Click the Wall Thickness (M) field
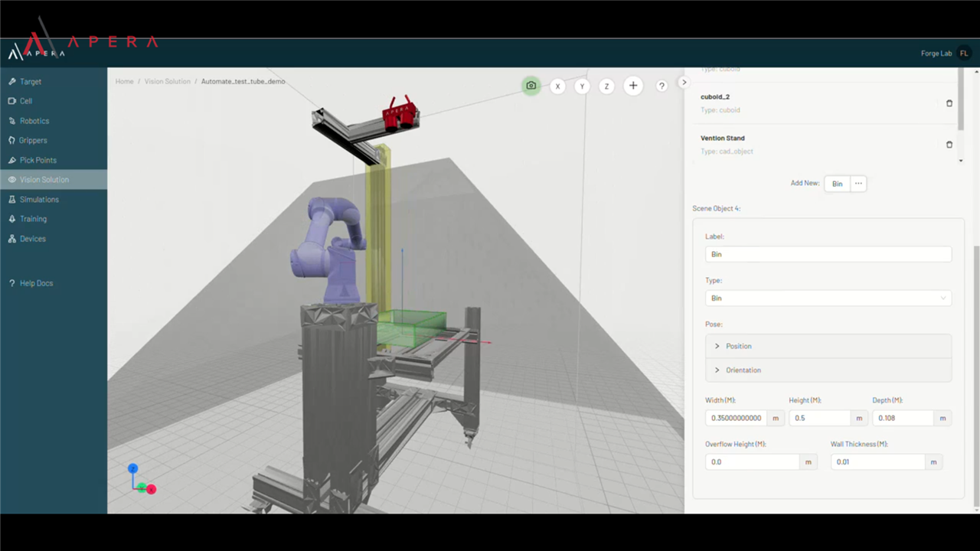Image resolution: width=980 pixels, height=551 pixels. [x=877, y=462]
